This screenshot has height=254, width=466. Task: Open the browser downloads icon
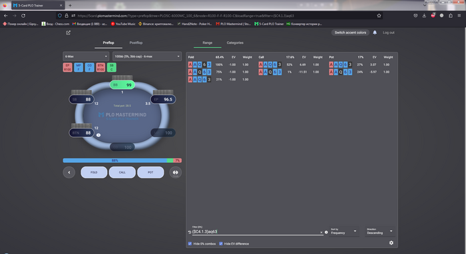click(x=424, y=16)
